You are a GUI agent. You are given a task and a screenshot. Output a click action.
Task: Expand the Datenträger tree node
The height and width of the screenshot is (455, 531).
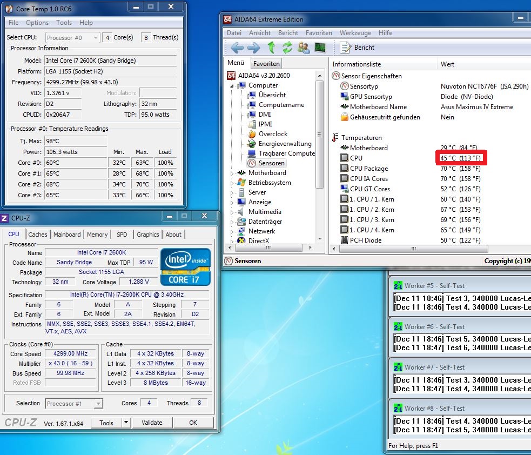point(232,222)
